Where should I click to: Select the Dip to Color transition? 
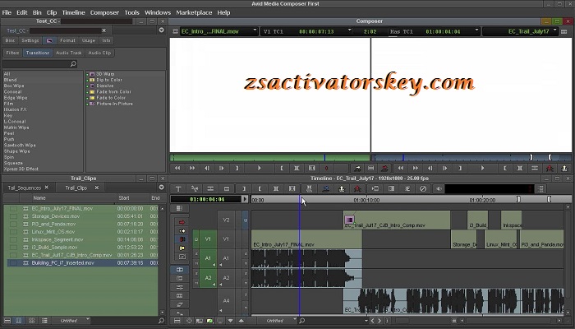coord(109,80)
